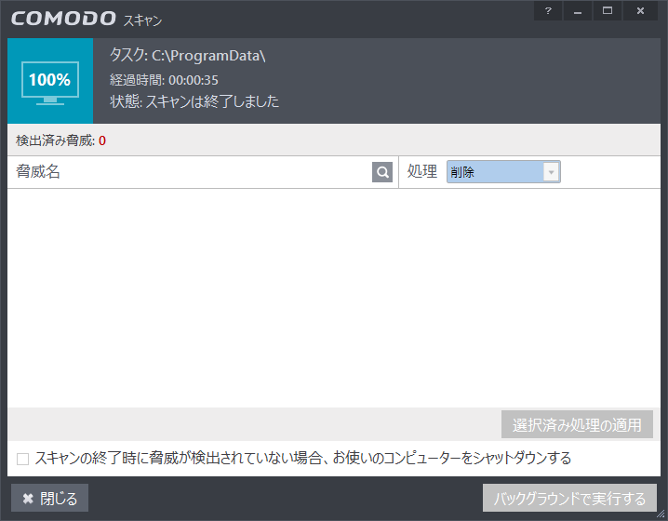This screenshot has height=521, width=668.
Task: Open the 処理 action dropdown showing 削除
Action: tap(503, 172)
